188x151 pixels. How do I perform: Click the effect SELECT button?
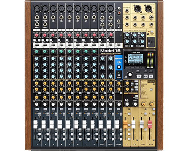tap(151, 89)
